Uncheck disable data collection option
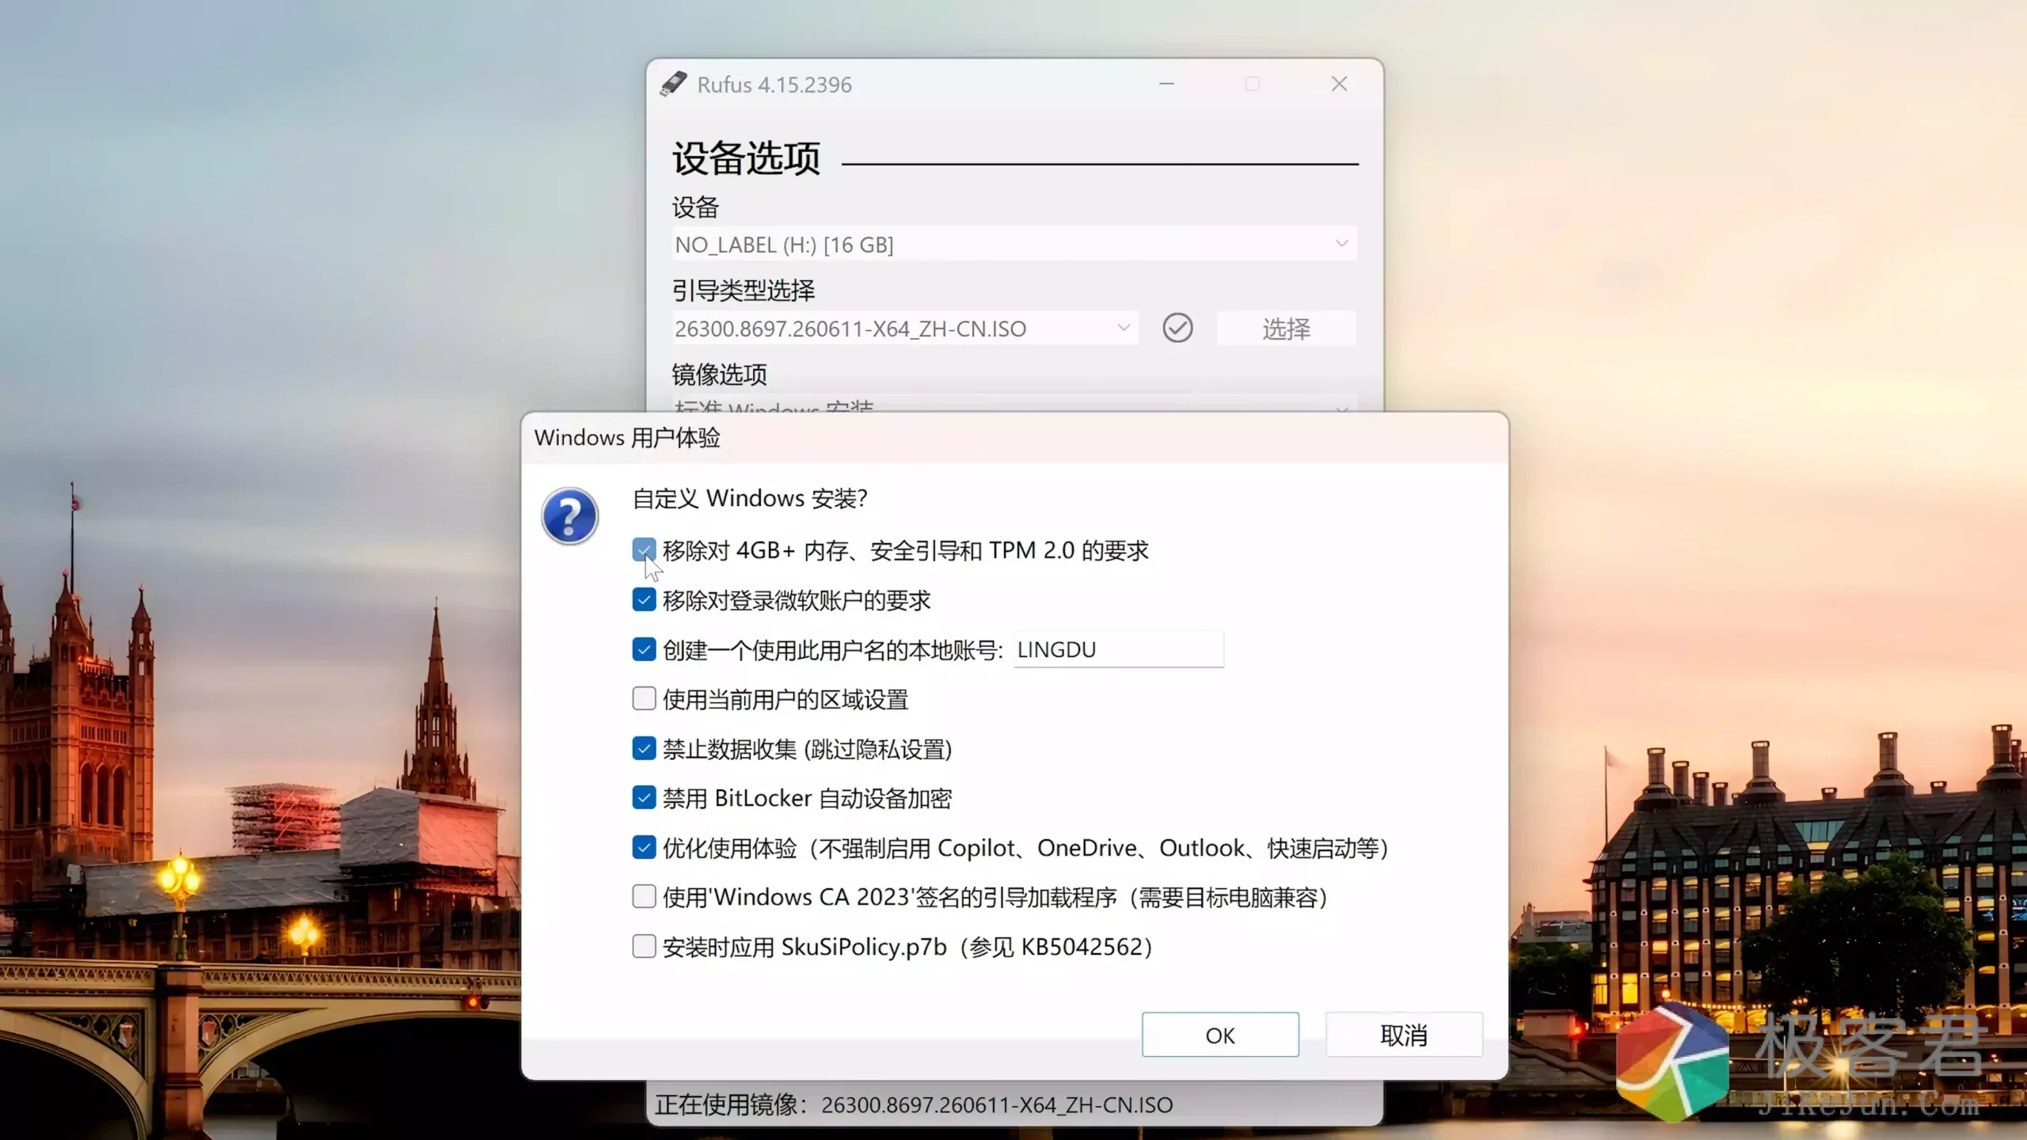Viewport: 2027px width, 1140px height. click(x=644, y=748)
